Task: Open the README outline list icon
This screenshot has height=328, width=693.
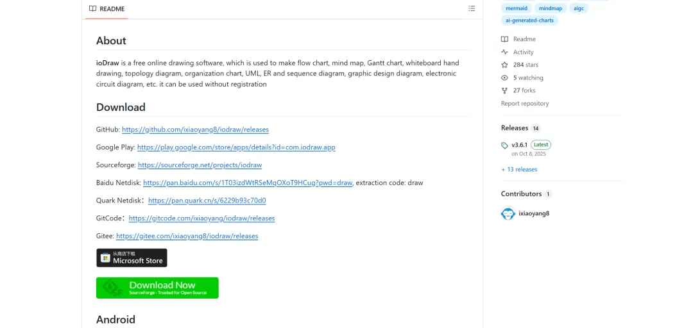Action: pos(472,8)
